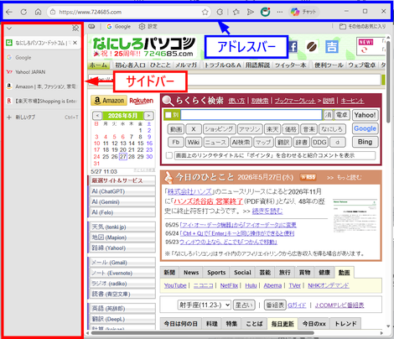This screenshot has width=394, height=339.
Task: Click the AI検索 search button
Action: [241, 143]
